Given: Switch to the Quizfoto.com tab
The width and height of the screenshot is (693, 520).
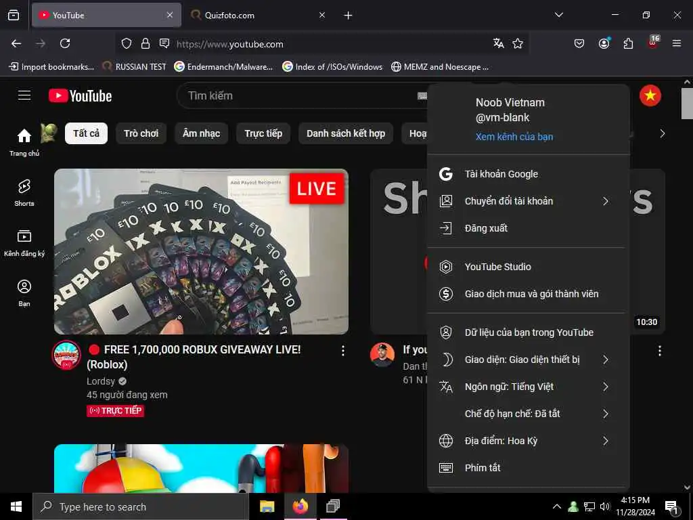Looking at the screenshot, I should point(259,15).
